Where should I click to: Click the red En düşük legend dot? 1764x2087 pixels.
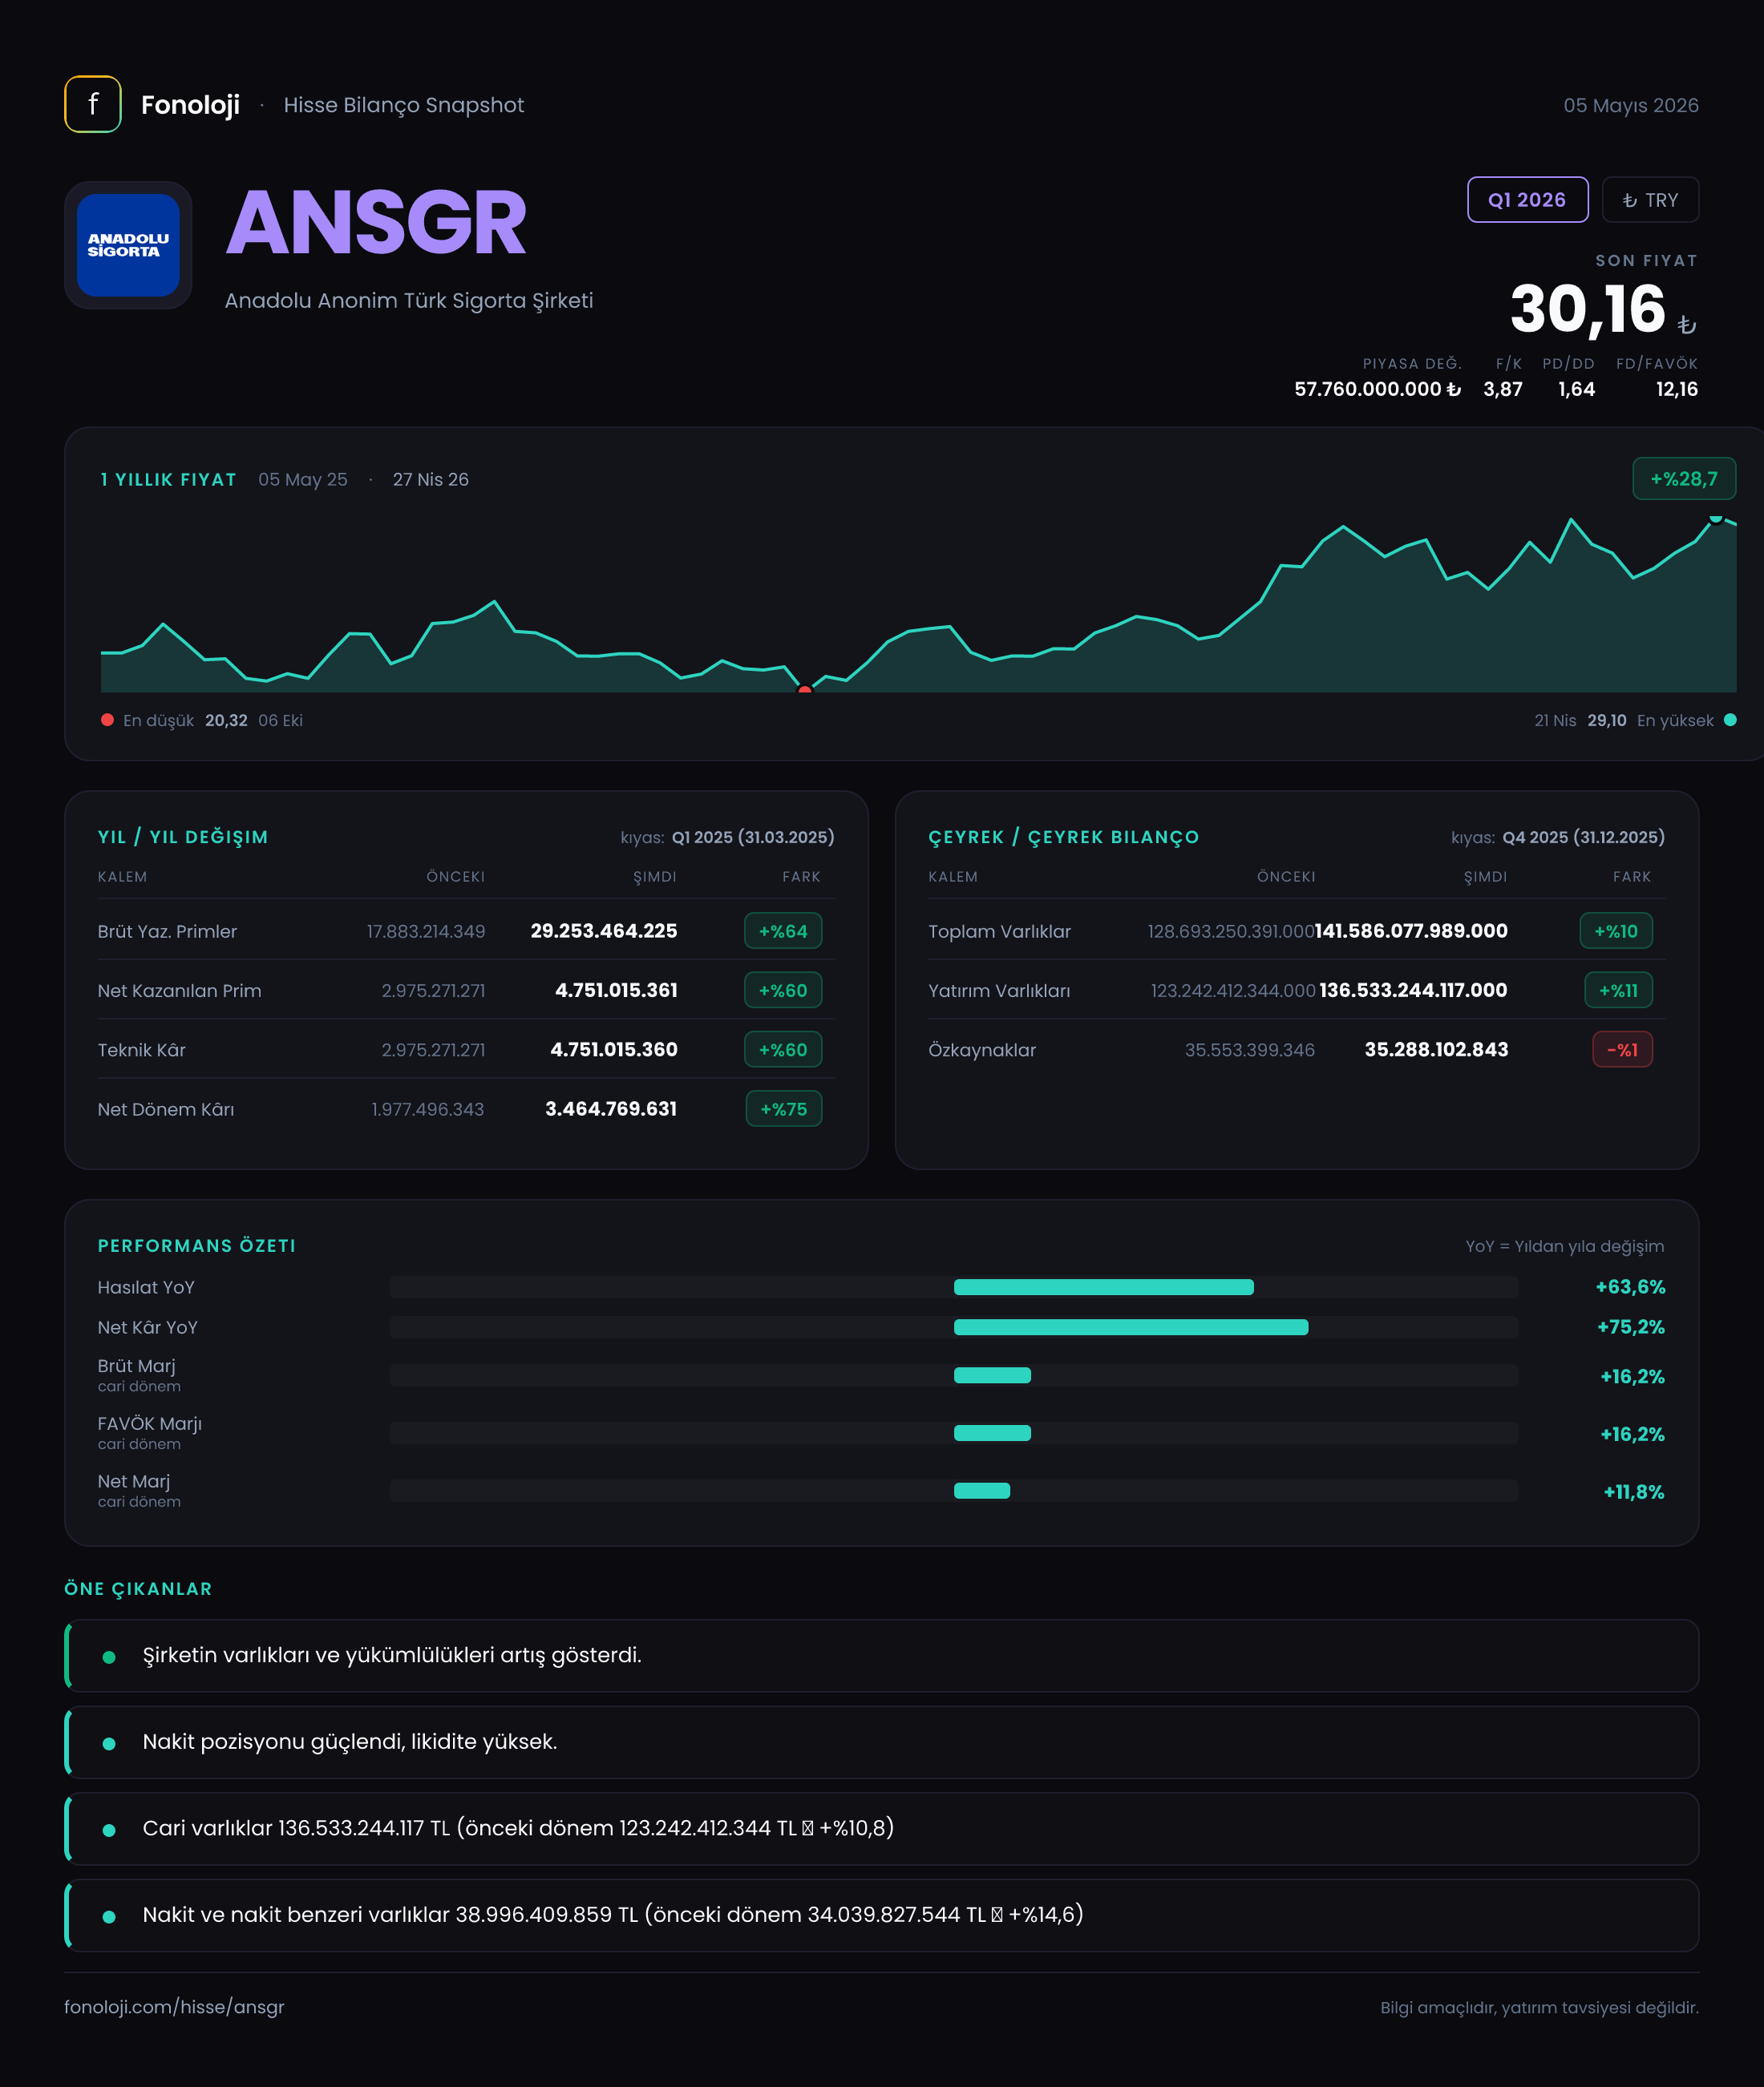pyautogui.click(x=107, y=720)
